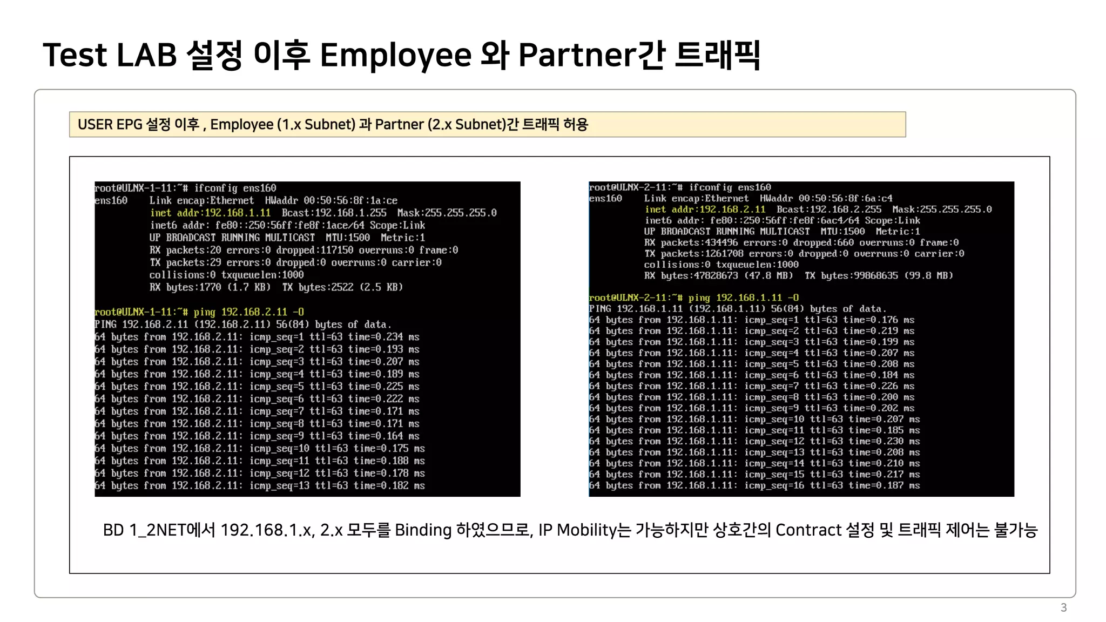Click the 'ifconfig ens160' command in right terminal
Image resolution: width=1106 pixels, height=622 pixels.
pos(730,187)
